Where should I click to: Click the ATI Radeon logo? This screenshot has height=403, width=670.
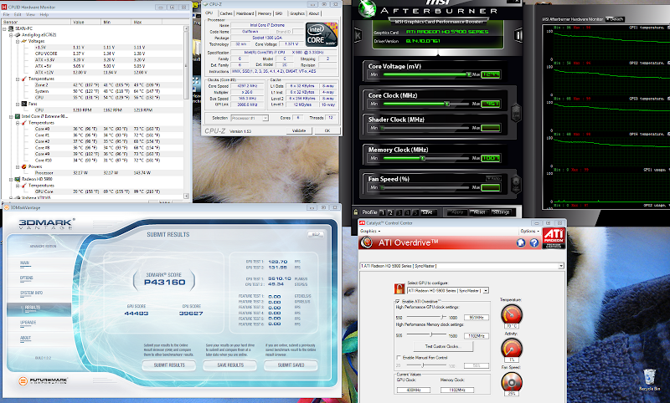tap(554, 237)
